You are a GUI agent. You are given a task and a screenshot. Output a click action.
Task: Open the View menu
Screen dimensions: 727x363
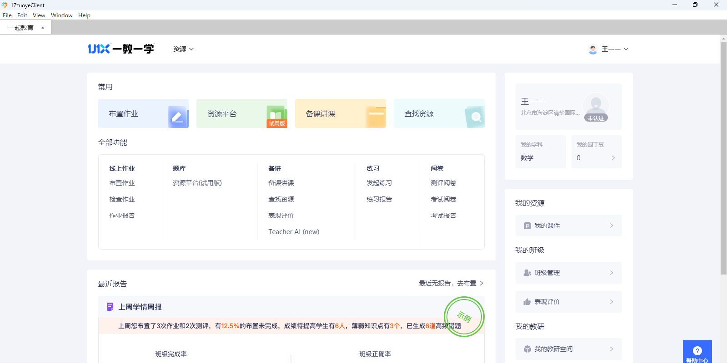tap(39, 15)
